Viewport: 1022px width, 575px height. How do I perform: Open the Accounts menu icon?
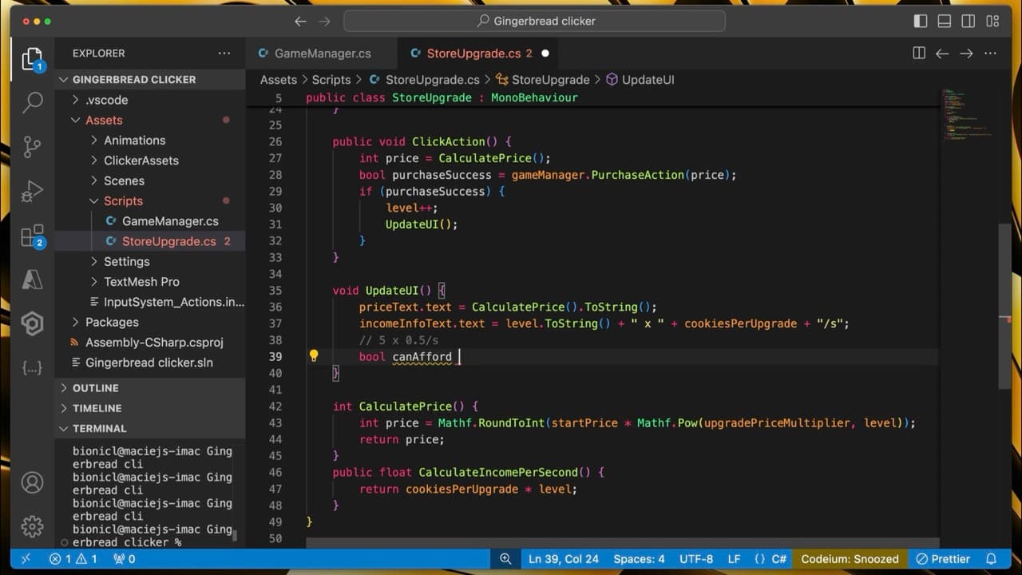click(x=32, y=482)
